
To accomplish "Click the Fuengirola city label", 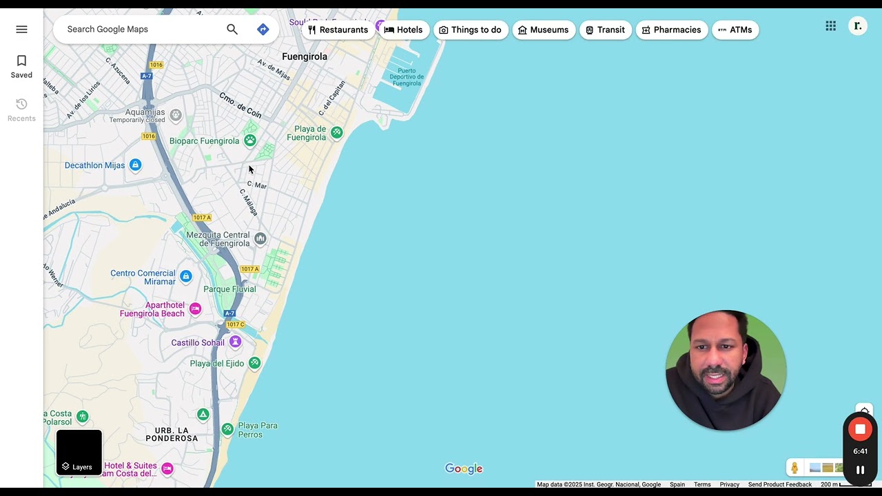I will tap(305, 56).
